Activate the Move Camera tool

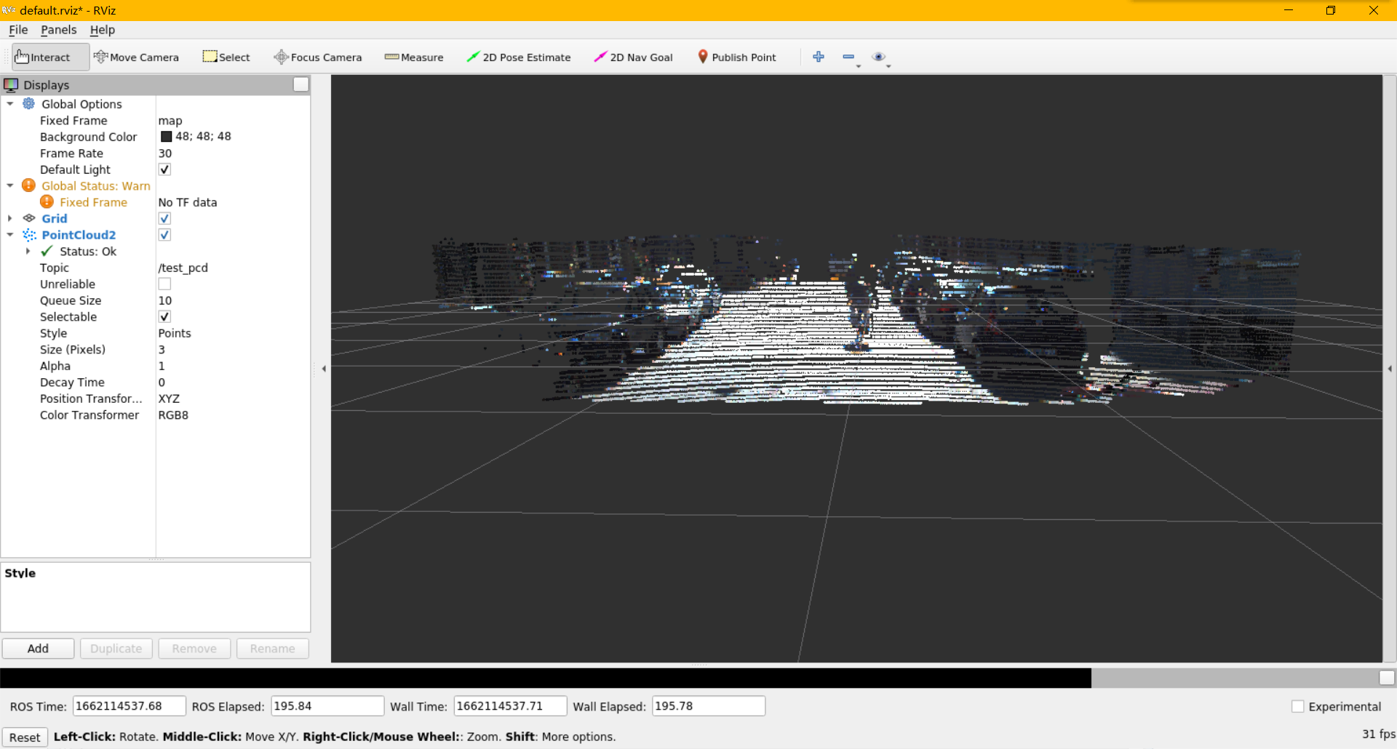click(136, 57)
